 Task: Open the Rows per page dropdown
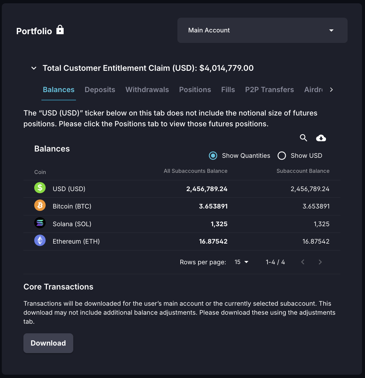pos(241,262)
